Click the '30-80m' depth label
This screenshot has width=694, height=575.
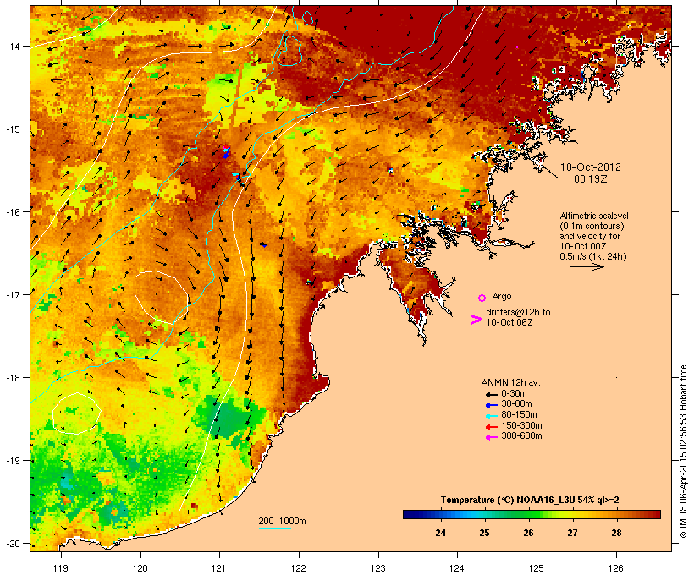tap(516, 403)
